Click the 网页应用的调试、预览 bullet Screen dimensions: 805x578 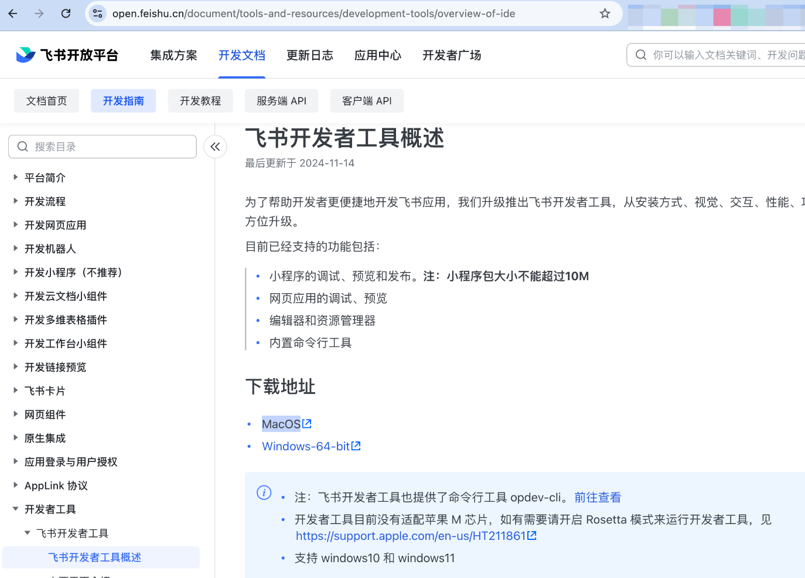tap(328, 298)
